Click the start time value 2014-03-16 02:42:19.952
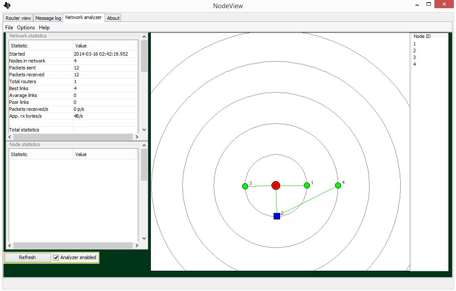Screen dimensions: 456x291 click(x=101, y=54)
